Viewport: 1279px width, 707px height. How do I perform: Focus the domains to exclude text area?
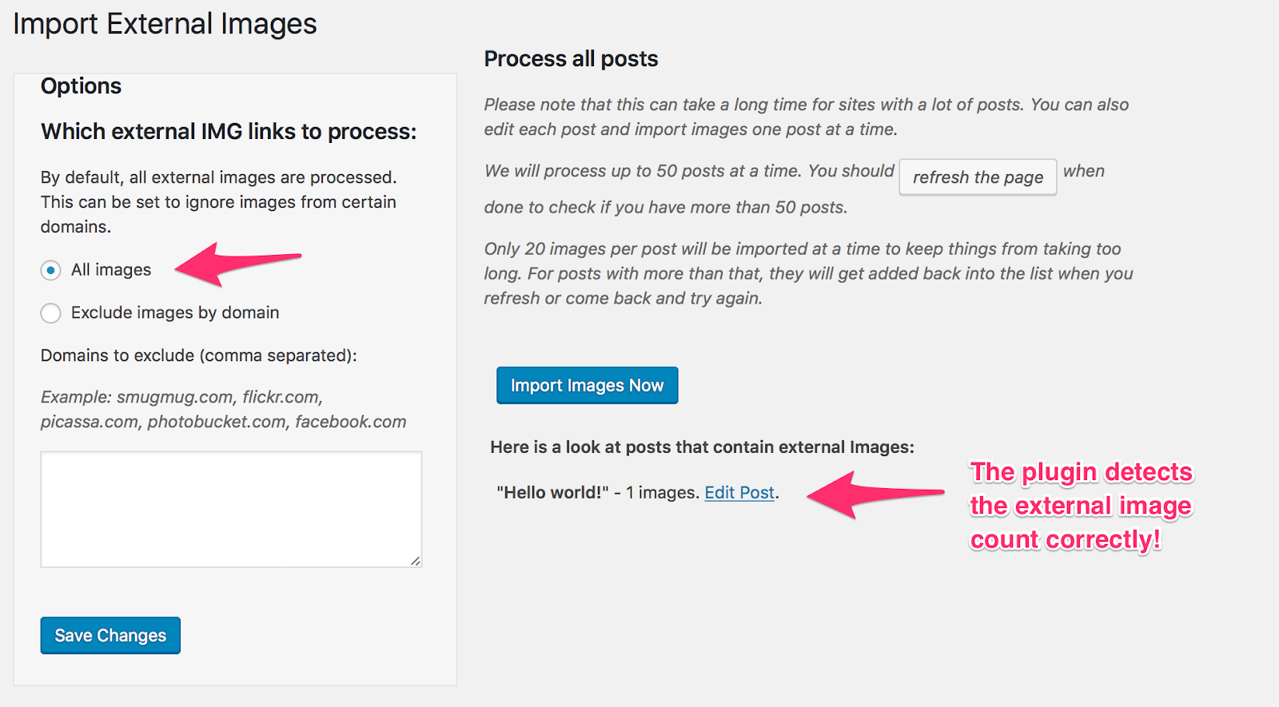[231, 510]
